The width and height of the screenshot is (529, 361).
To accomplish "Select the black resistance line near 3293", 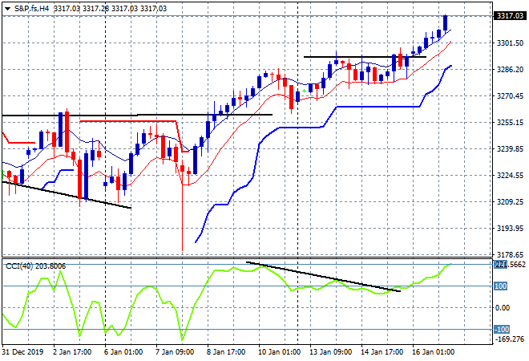I will click(x=365, y=57).
